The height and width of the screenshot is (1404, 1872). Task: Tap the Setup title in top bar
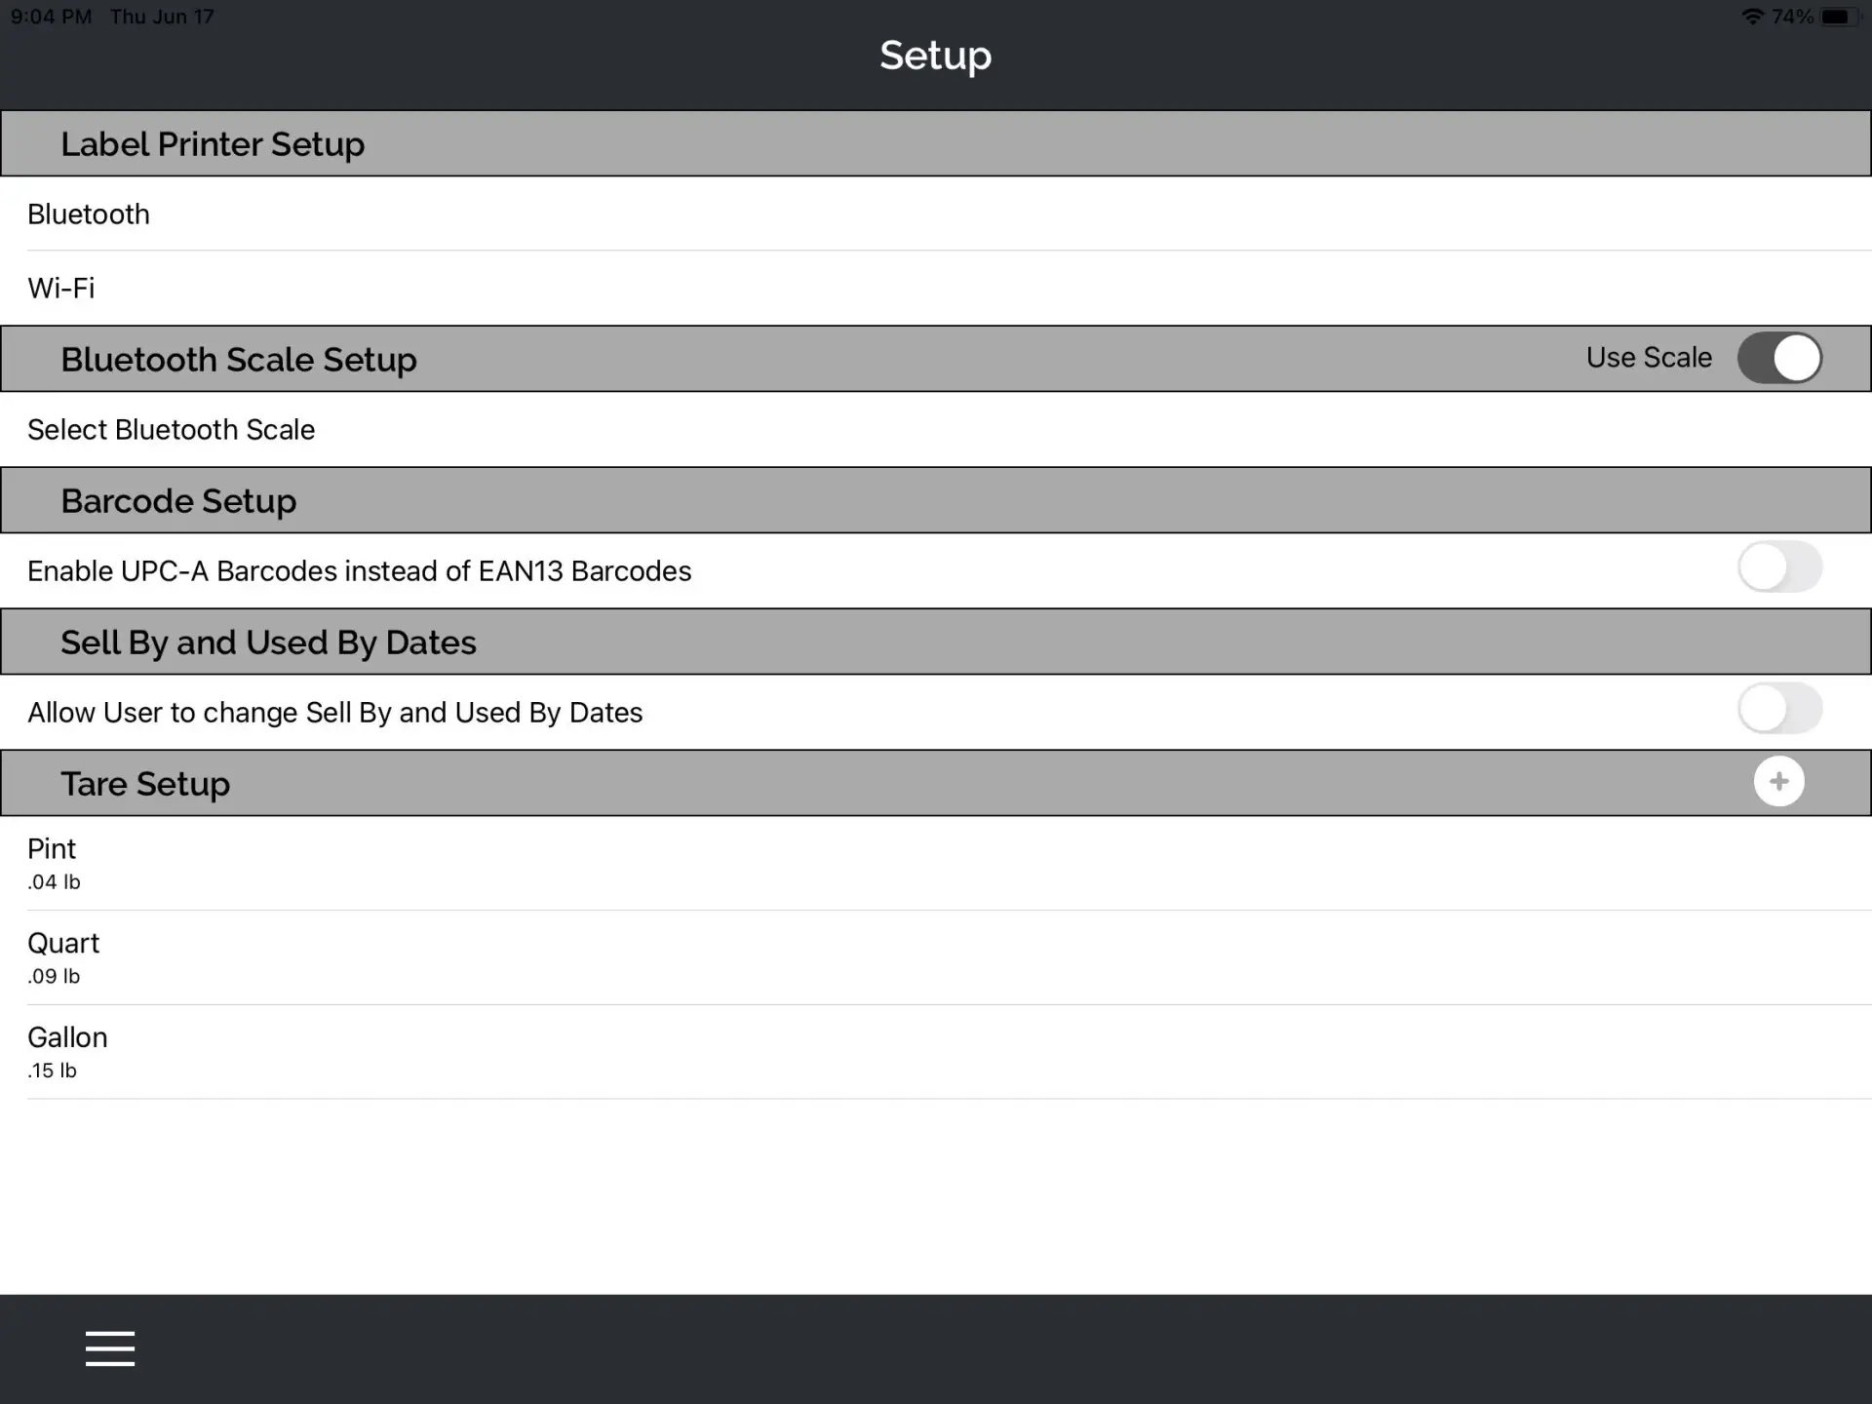click(935, 56)
